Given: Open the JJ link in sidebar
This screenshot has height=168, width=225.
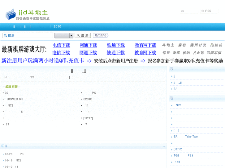Looking at the screenshot, I should coord(175,88).
